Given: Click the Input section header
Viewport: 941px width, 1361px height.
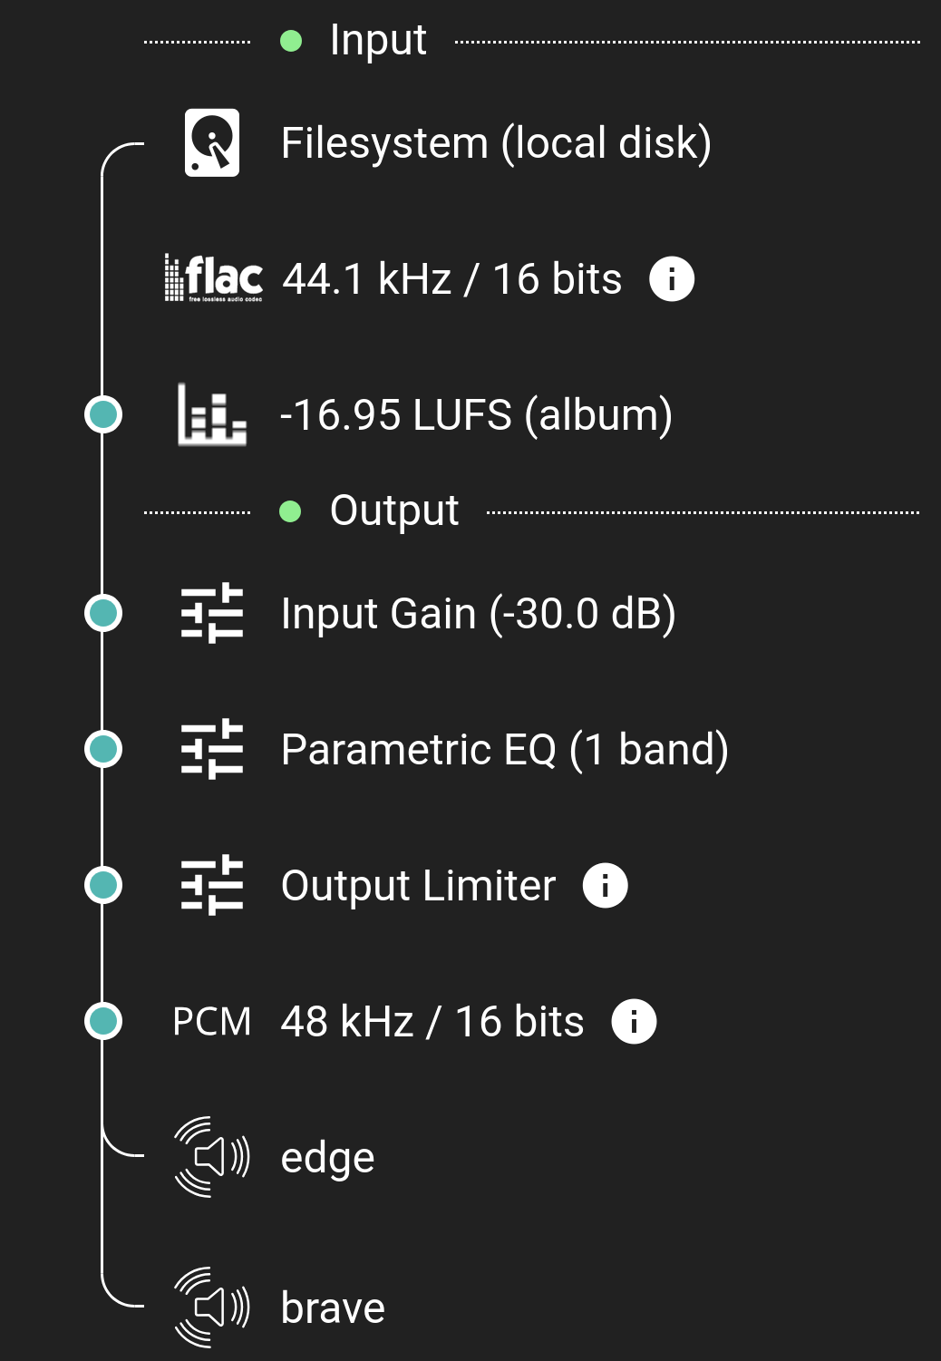Looking at the screenshot, I should point(377,41).
